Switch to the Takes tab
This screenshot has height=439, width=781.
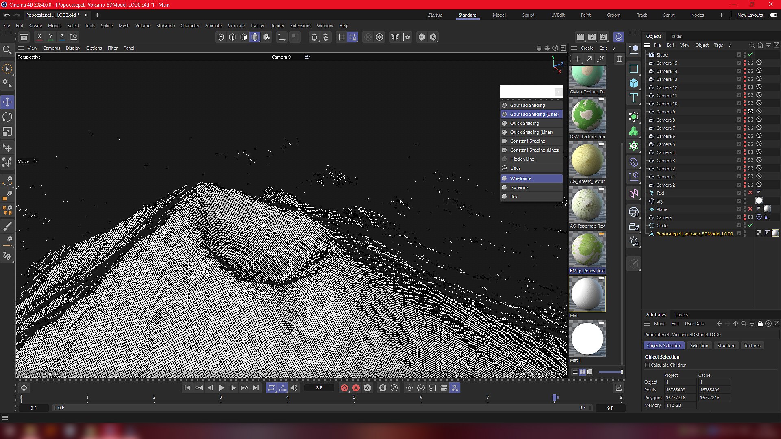(x=676, y=36)
